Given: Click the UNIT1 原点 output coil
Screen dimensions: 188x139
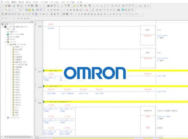Looking at the screenshot, I should point(148,76).
